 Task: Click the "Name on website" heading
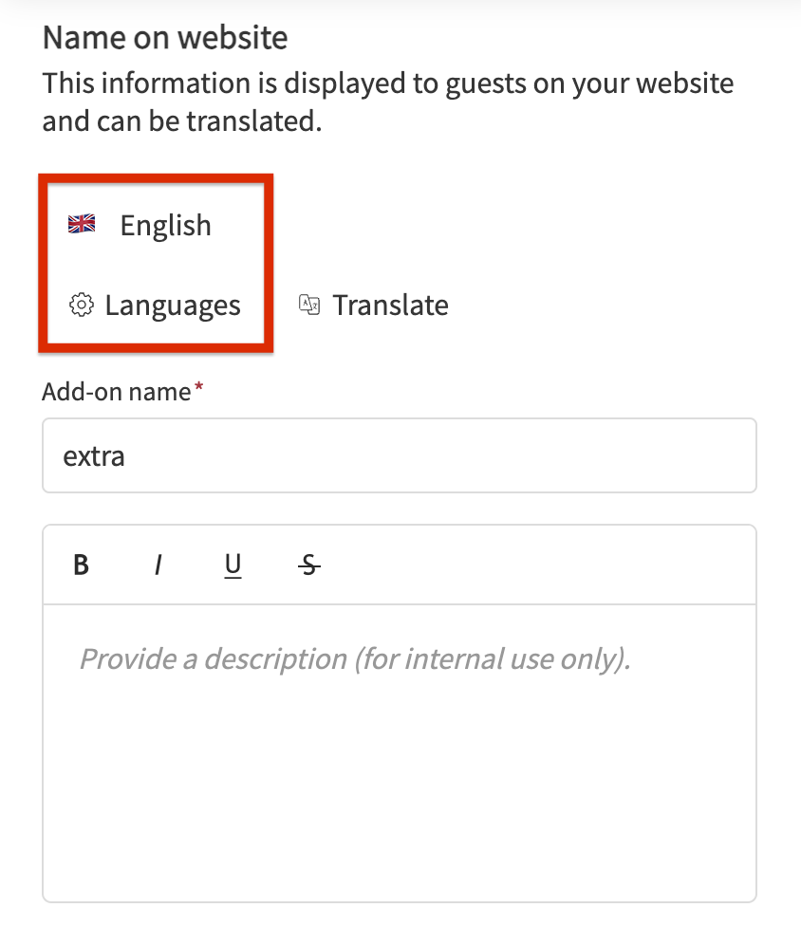[x=165, y=38]
